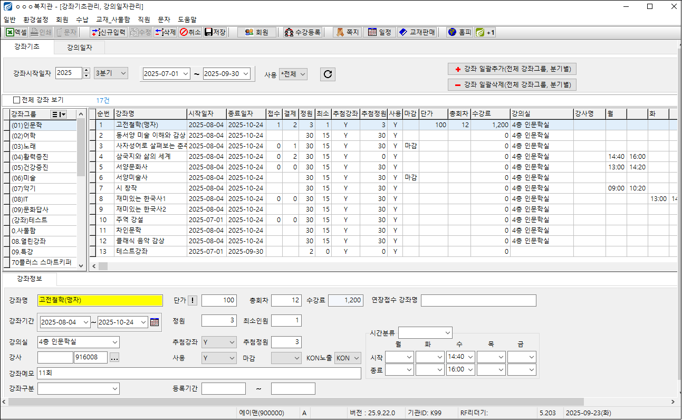The width and height of the screenshot is (682, 420).
Task: Open the 시간분류 dropdown
Action: (447, 332)
